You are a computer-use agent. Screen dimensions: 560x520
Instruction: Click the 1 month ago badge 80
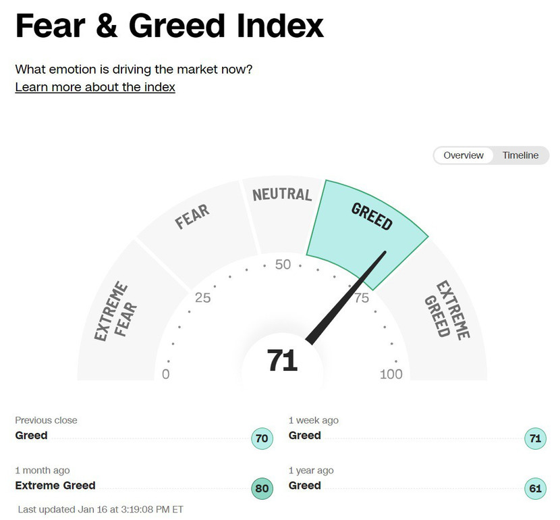[x=262, y=489]
